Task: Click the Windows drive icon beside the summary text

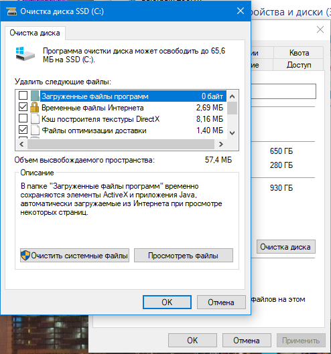Action: 25,54
